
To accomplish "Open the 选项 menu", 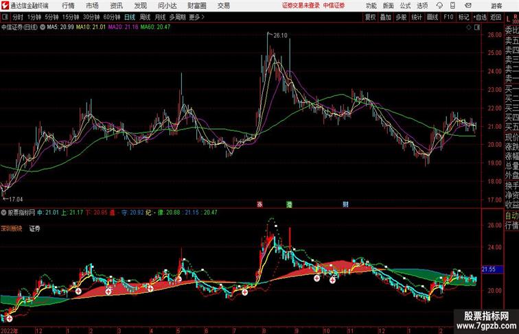I will [422, 5].
